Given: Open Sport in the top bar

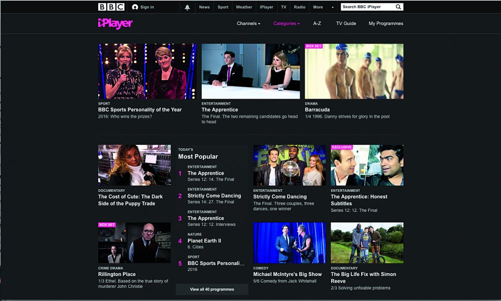Looking at the screenshot, I should click(x=223, y=7).
